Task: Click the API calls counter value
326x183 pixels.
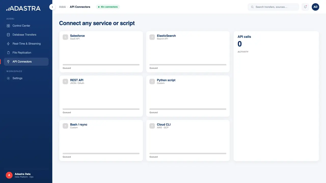Action: tap(240, 44)
